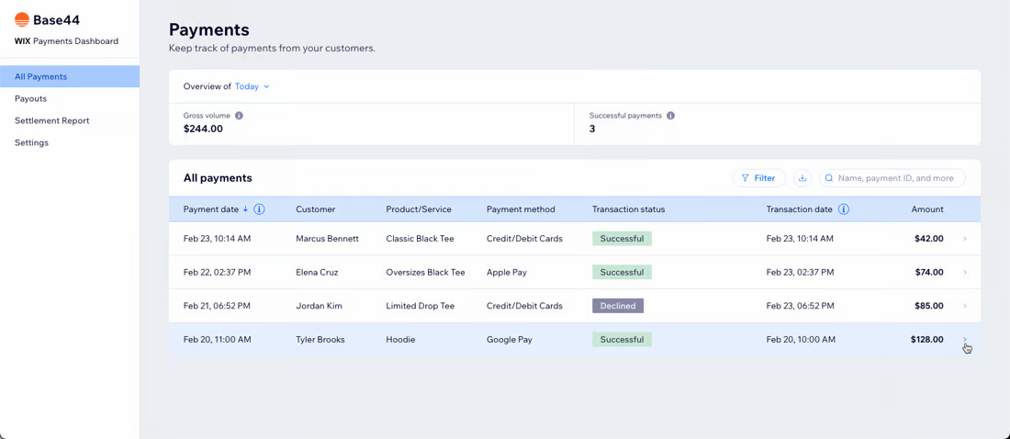Click Payment method column header

pyautogui.click(x=521, y=209)
